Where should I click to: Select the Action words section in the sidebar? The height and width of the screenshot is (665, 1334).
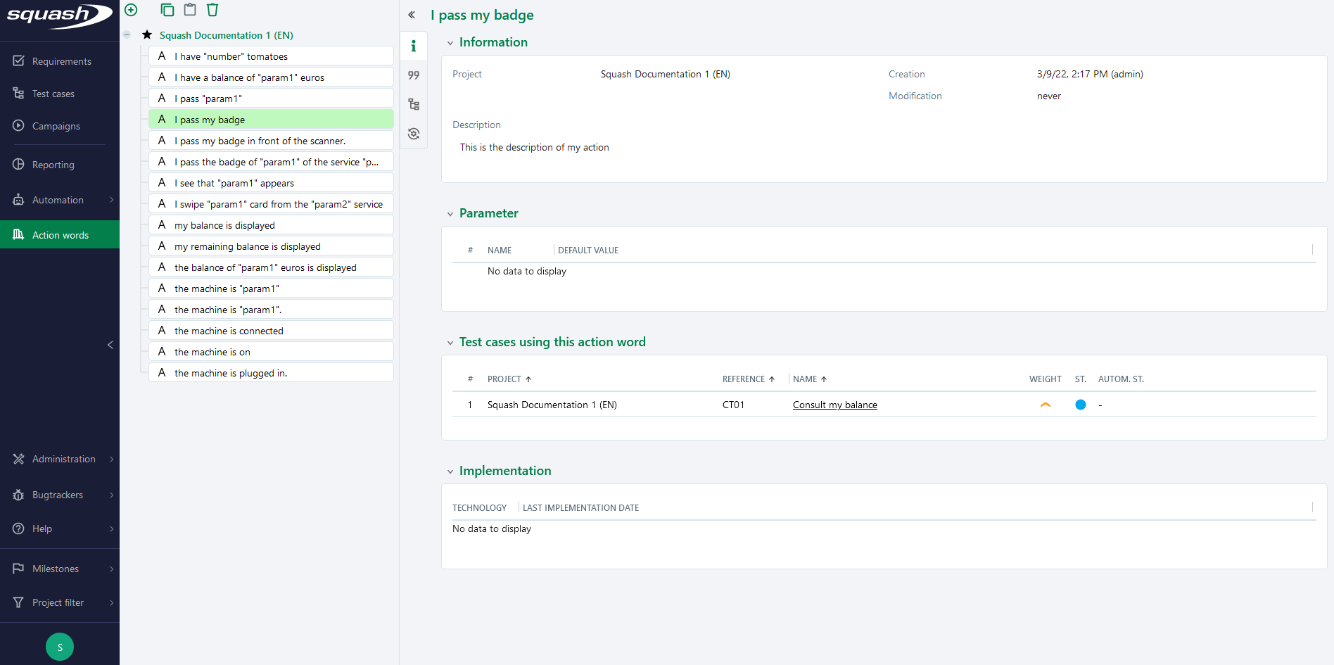point(60,234)
